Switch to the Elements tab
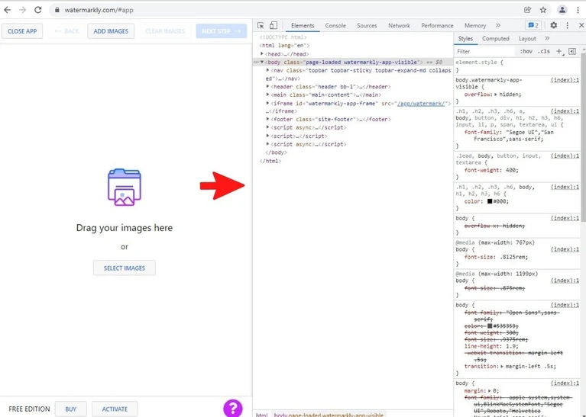The image size is (586, 417). click(x=303, y=26)
